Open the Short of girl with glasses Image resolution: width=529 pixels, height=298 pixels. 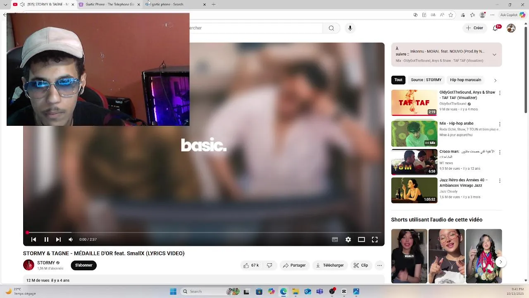[x=446, y=256]
